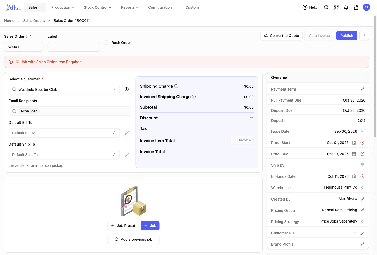The width and height of the screenshot is (377, 255).
Task: Open the customer info icon beside Westfield Booster Club
Action: [x=126, y=89]
